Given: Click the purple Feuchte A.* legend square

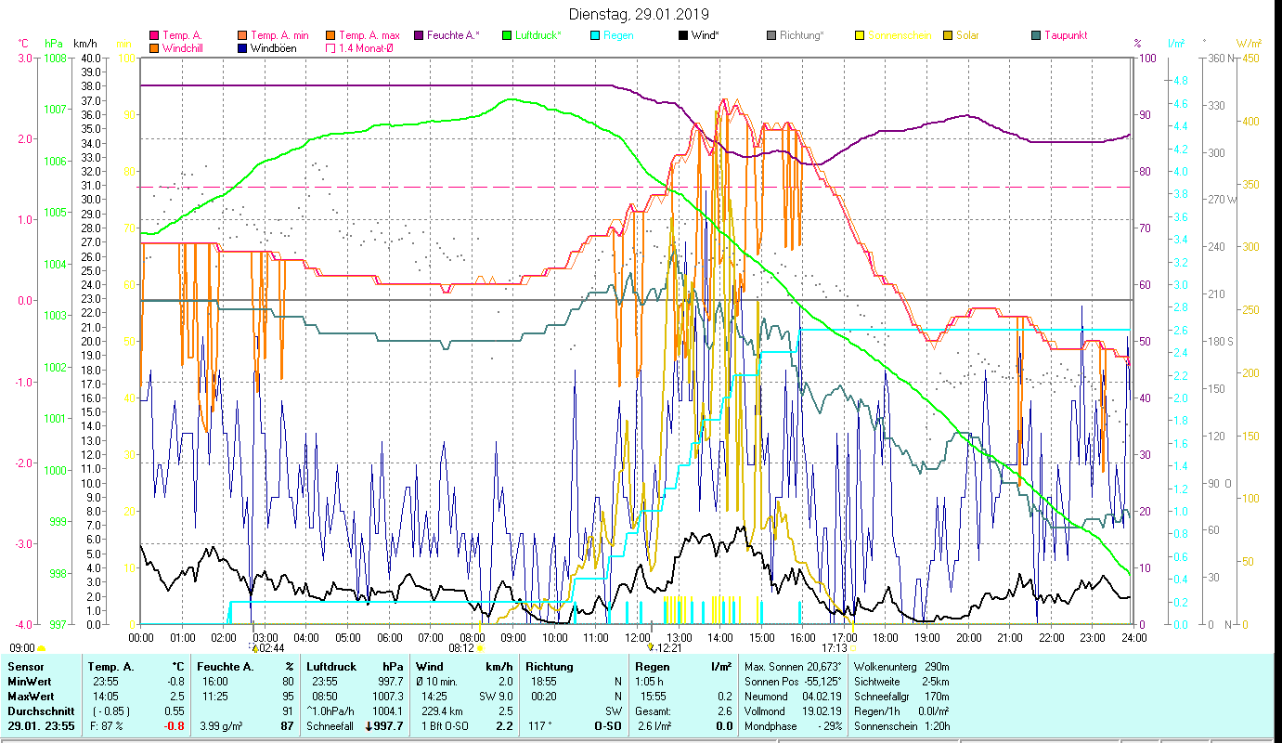Looking at the screenshot, I should tap(419, 36).
